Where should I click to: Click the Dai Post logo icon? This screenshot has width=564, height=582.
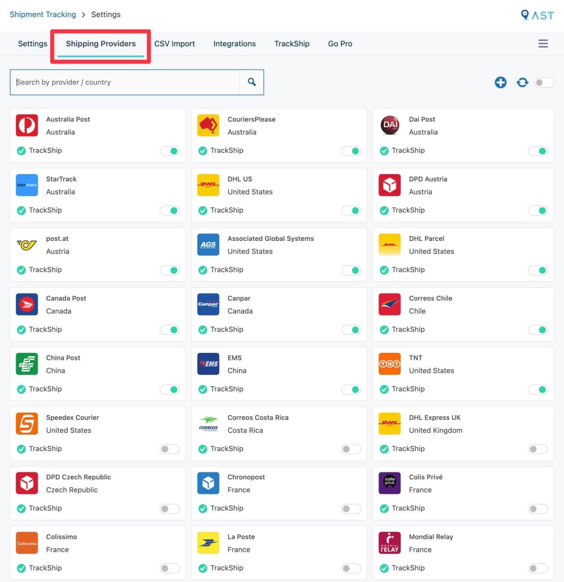pyautogui.click(x=390, y=125)
